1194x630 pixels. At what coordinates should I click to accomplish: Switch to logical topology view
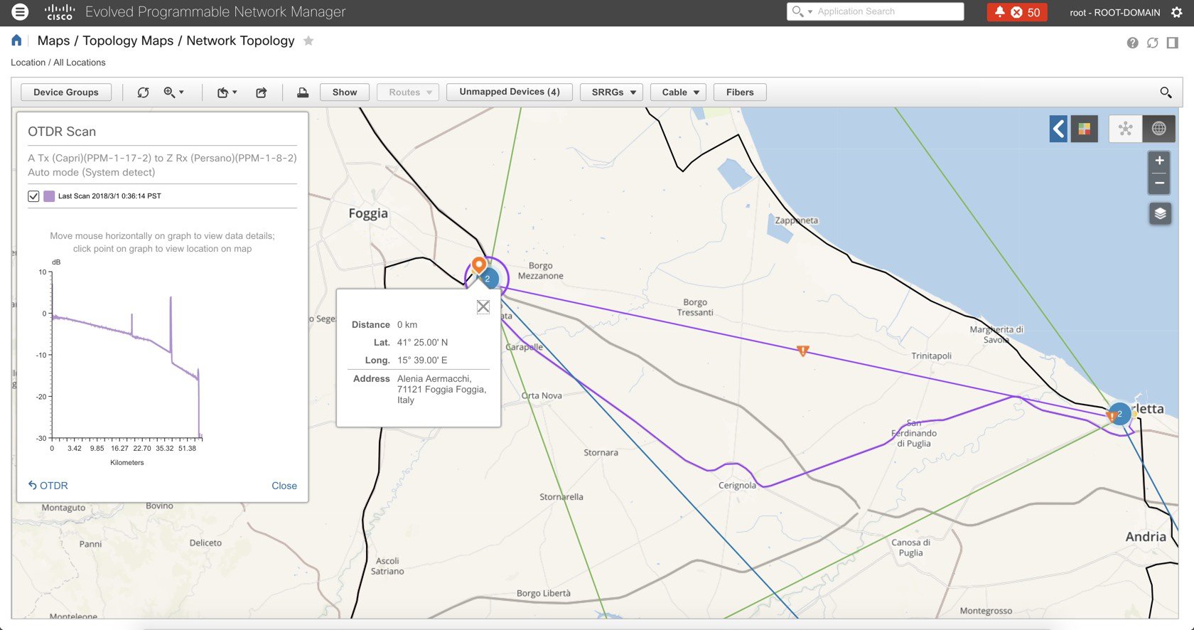1125,129
